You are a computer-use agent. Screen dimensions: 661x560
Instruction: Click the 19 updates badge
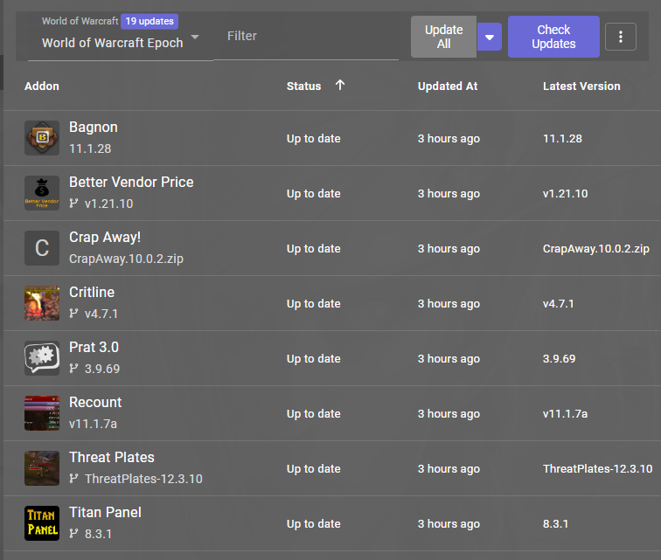150,21
